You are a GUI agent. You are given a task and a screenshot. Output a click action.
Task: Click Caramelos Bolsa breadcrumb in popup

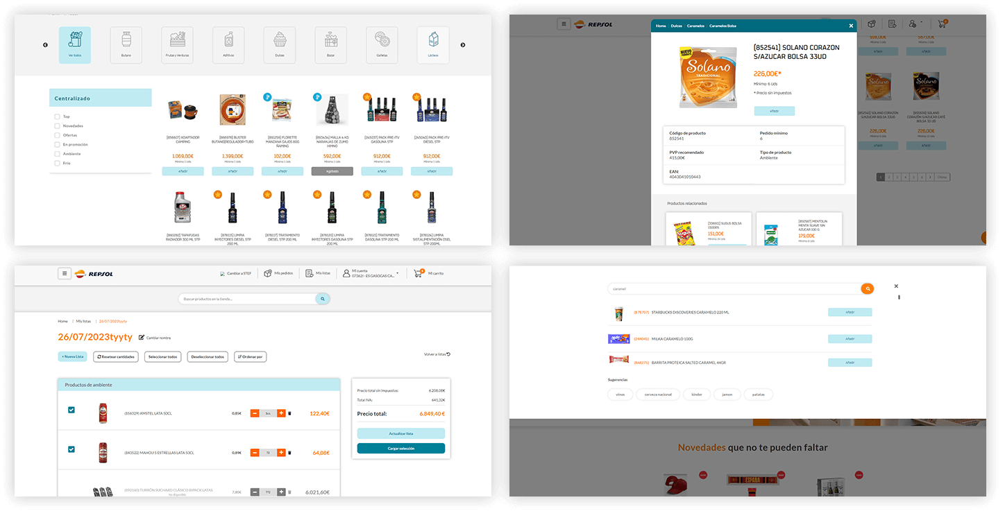coord(723,26)
